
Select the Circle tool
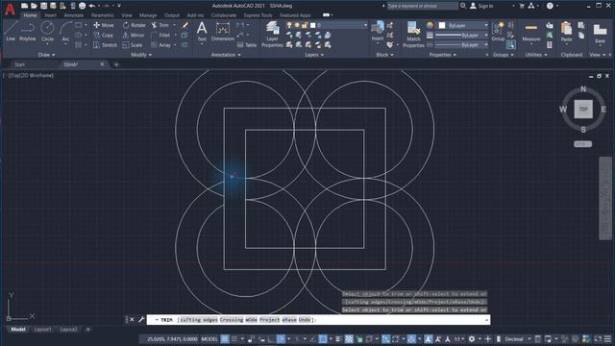tap(47, 32)
